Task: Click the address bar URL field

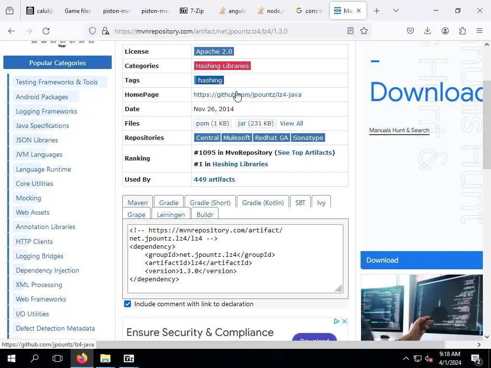Action: tap(229, 31)
